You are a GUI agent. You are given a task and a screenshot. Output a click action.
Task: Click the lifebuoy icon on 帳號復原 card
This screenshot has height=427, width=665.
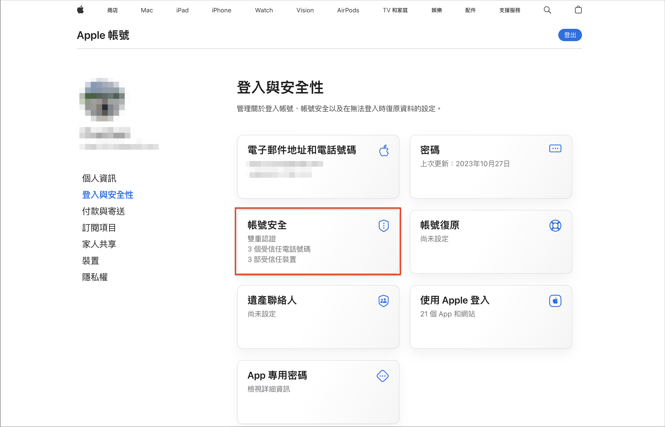click(555, 226)
